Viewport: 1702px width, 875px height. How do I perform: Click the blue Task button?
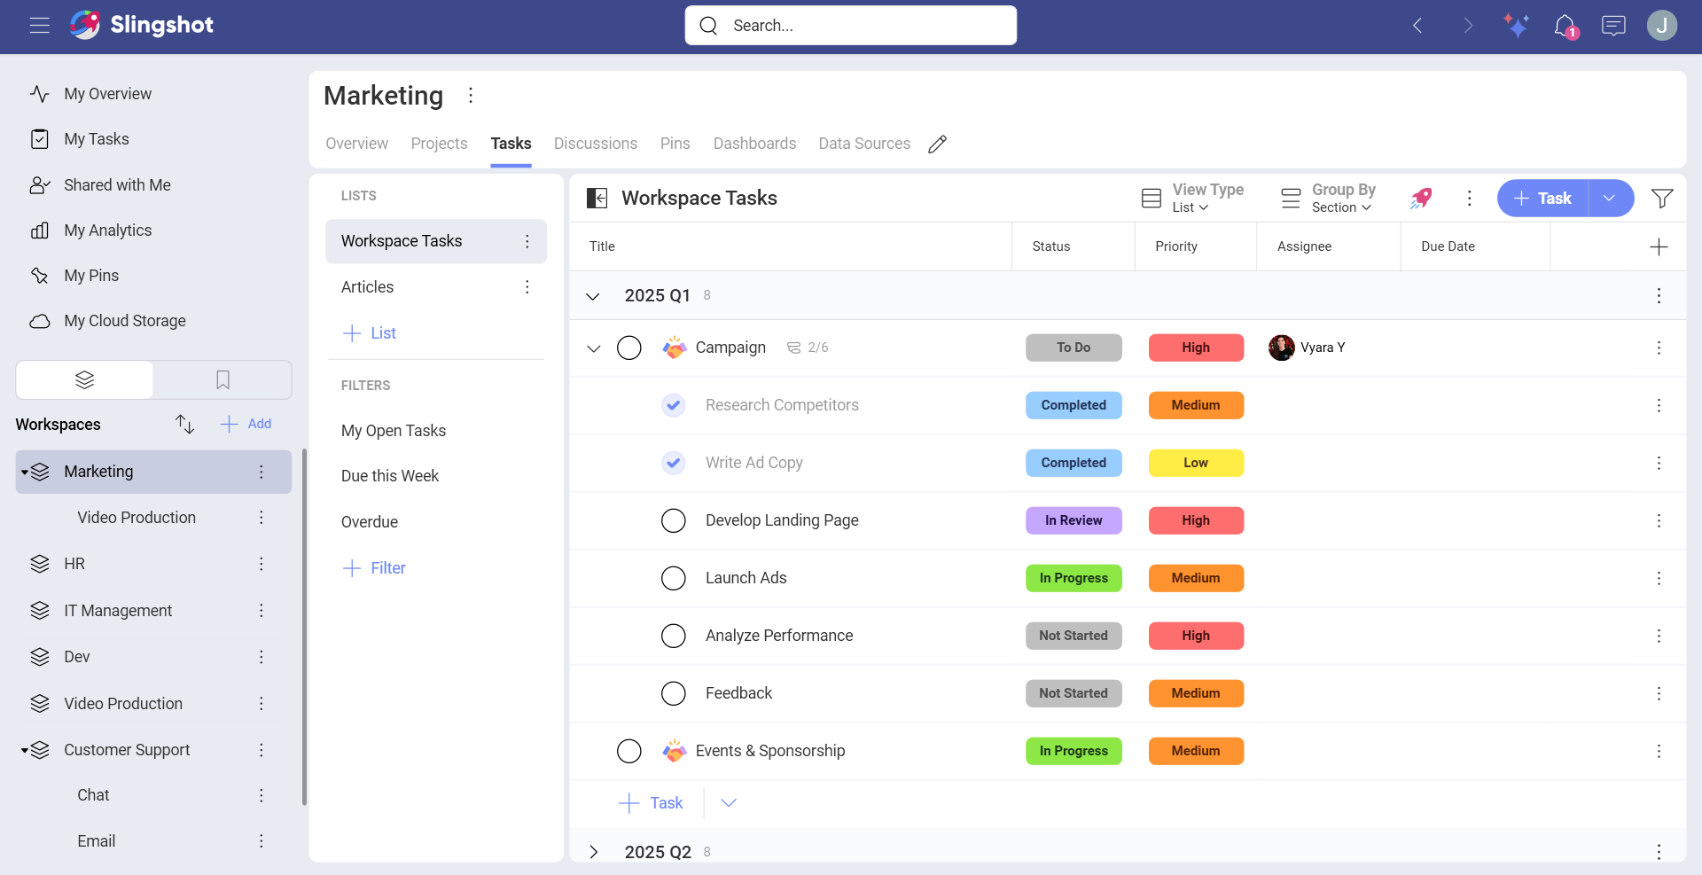(x=1542, y=199)
